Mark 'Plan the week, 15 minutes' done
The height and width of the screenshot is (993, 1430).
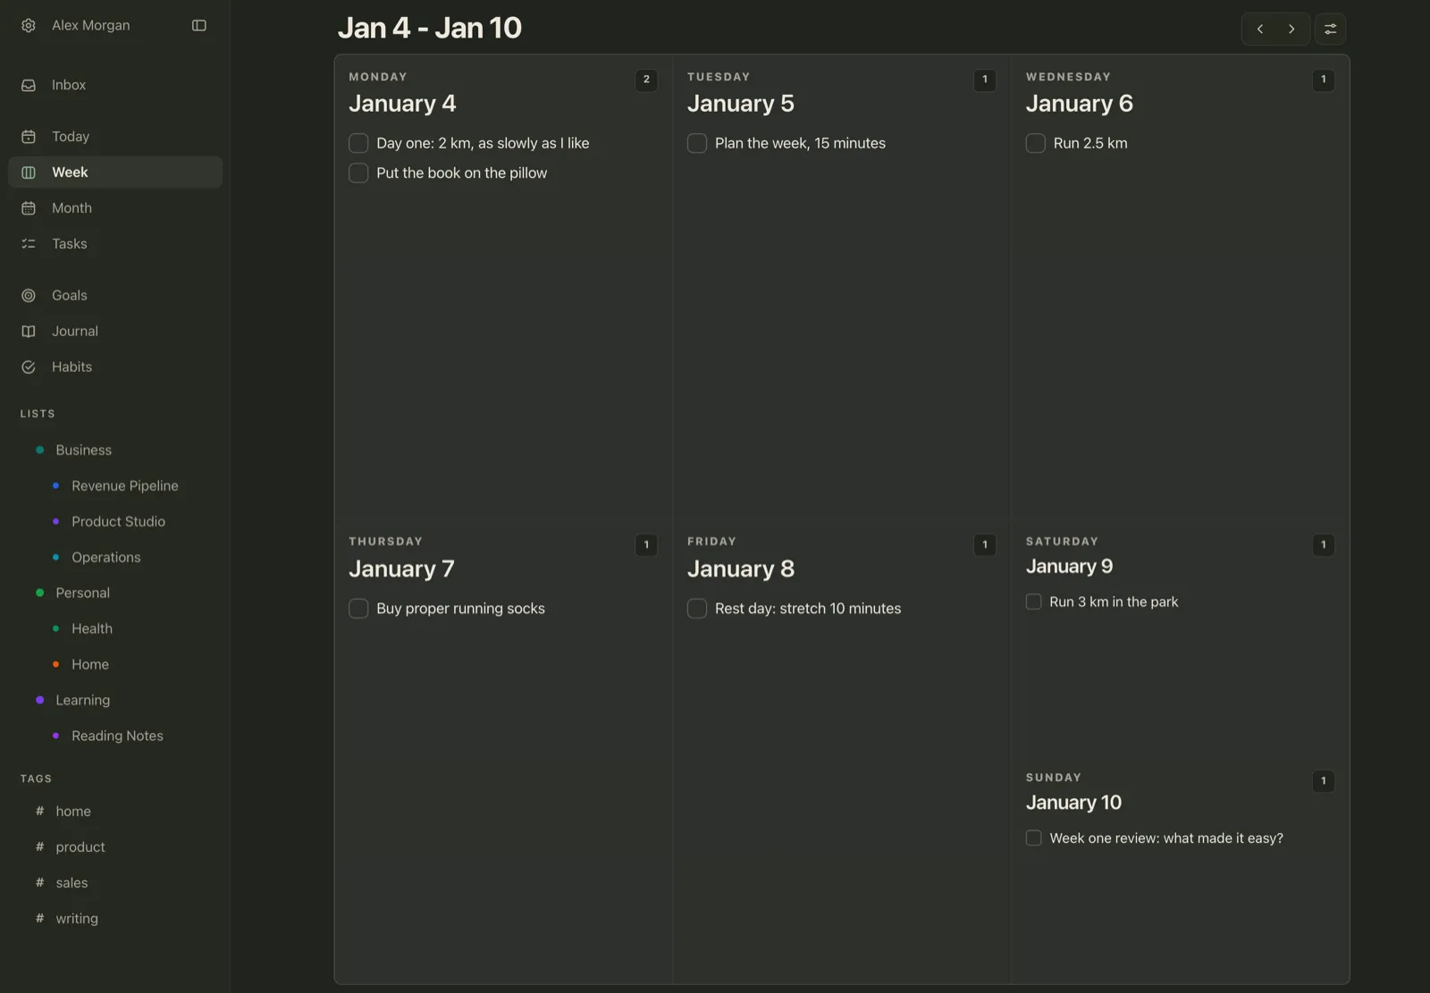(x=697, y=143)
